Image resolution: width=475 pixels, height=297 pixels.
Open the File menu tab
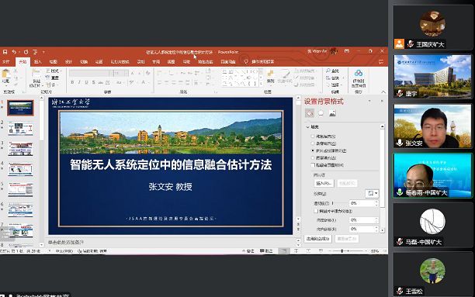coord(5,61)
